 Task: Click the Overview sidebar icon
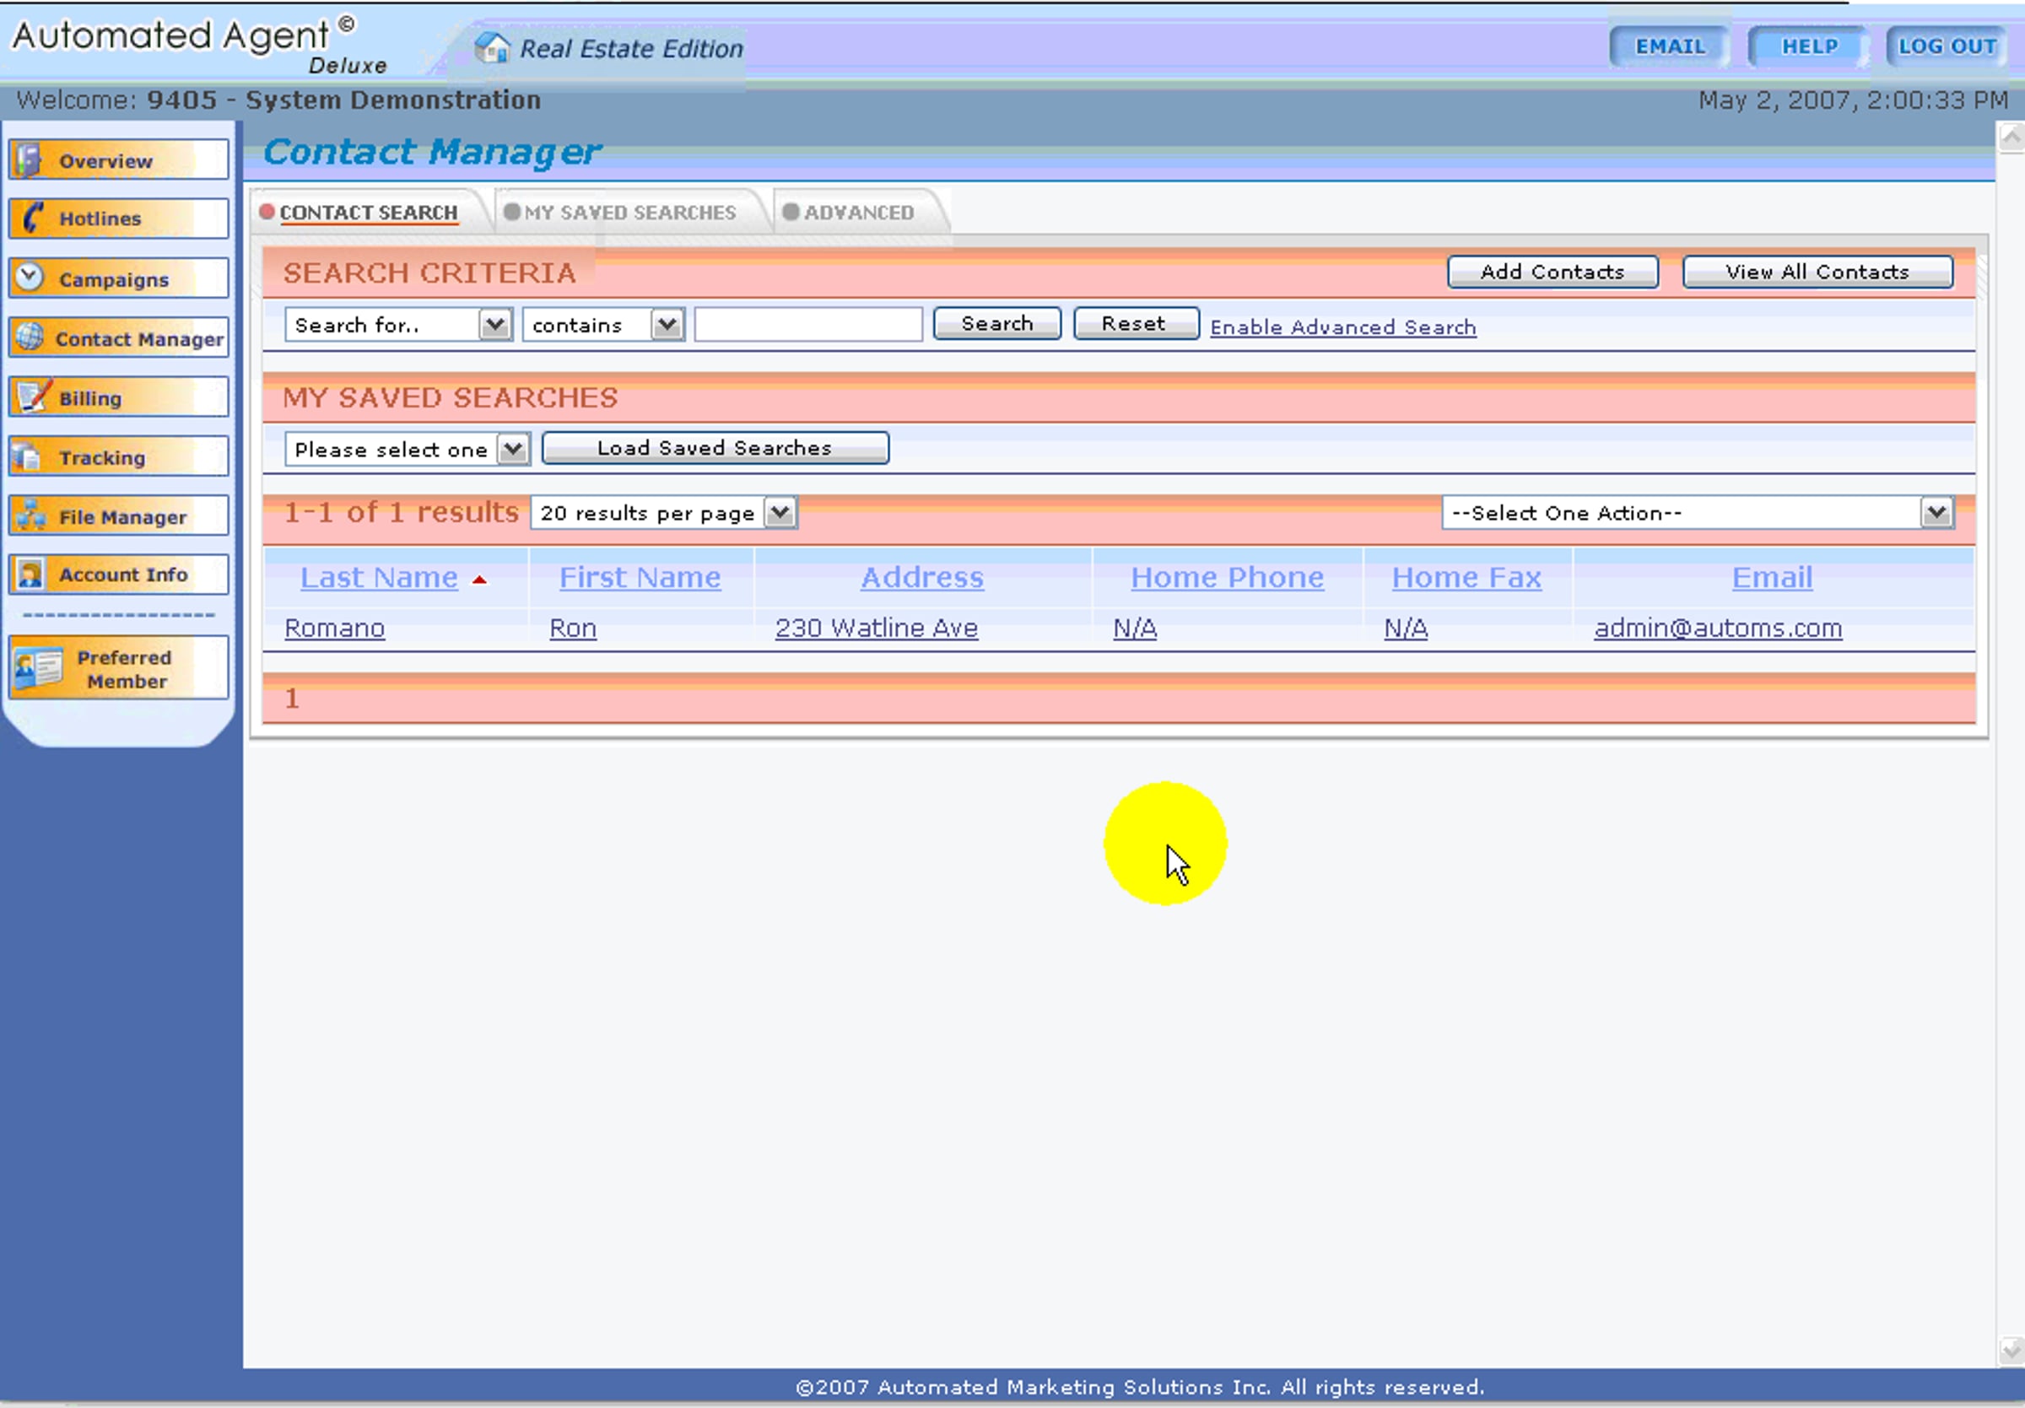pyautogui.click(x=29, y=160)
